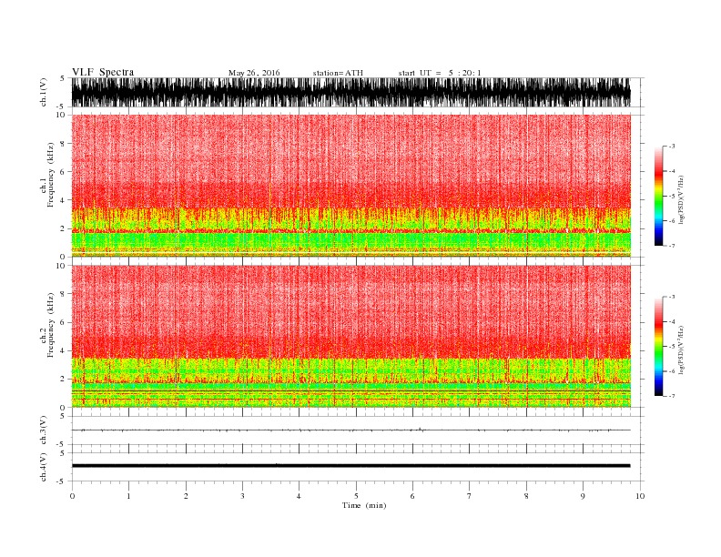
Task: Click the "-3" tick on ch.1 colorbar
Action: (671, 147)
